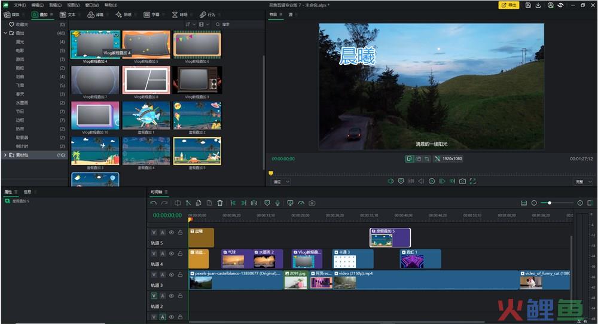The height and width of the screenshot is (324, 598).
Task: Enter fullscreen preview mode
Action: [472, 181]
